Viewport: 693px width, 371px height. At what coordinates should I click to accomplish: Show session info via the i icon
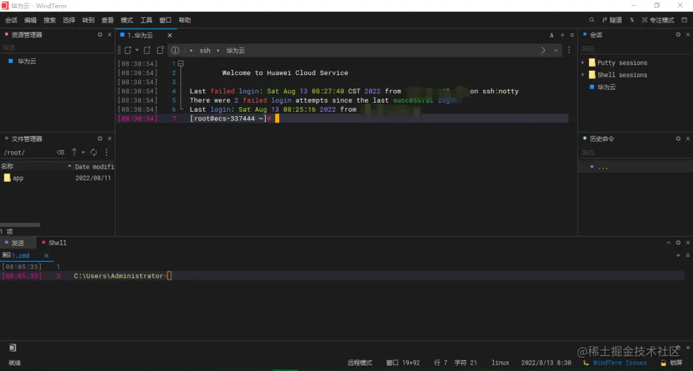175,51
